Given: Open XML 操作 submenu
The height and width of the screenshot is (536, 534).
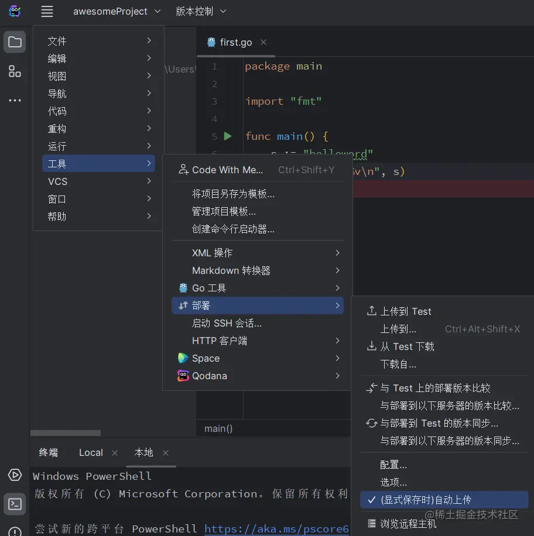Looking at the screenshot, I should [258, 253].
